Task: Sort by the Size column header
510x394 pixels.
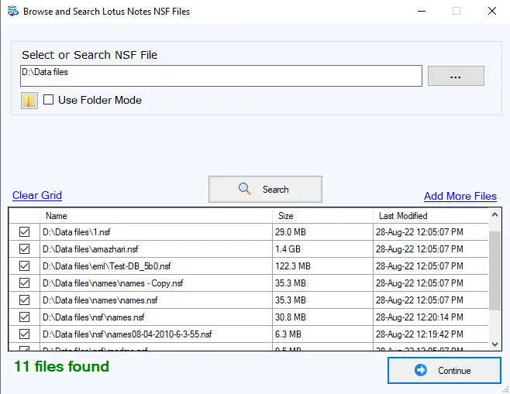Action: [322, 216]
